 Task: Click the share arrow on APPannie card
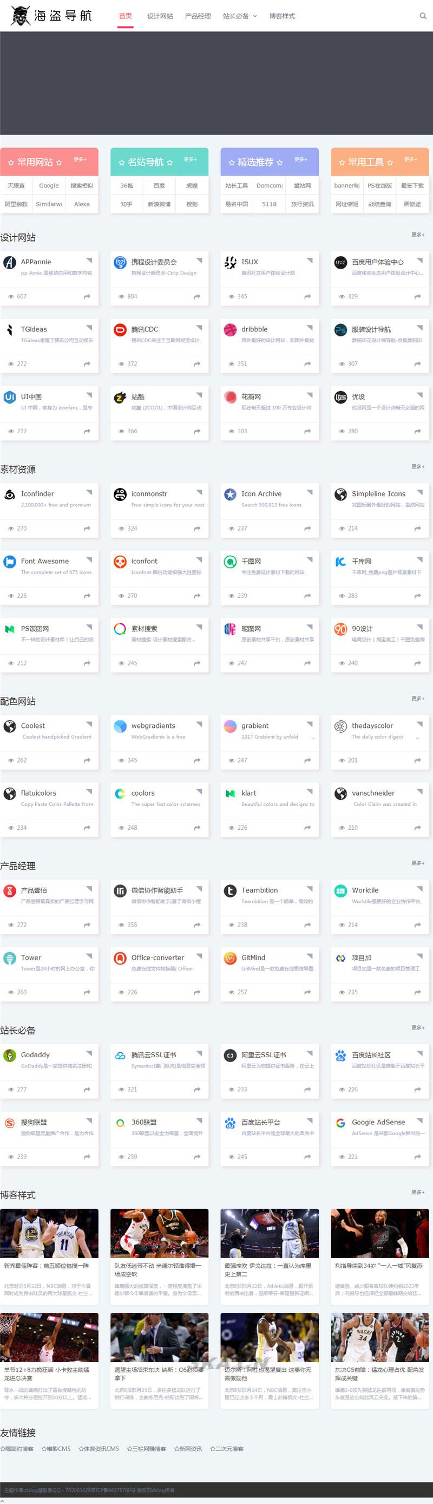coord(87,297)
